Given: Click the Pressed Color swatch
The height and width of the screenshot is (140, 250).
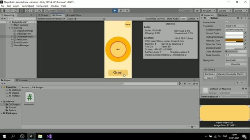Looking at the screenshot, I should pyautogui.click(x=234, y=40).
